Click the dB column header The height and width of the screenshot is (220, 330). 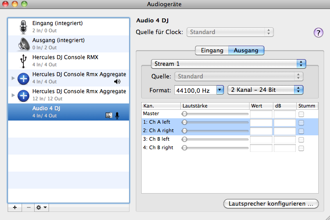pyautogui.click(x=285, y=106)
